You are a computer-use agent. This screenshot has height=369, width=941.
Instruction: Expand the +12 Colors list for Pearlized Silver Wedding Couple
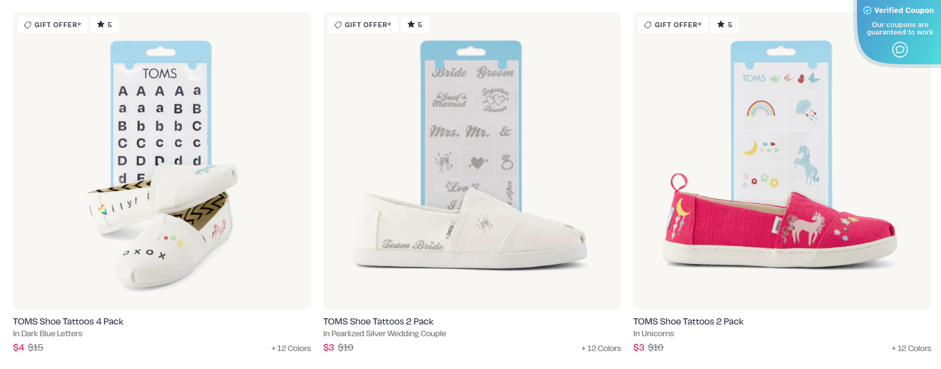[601, 348]
